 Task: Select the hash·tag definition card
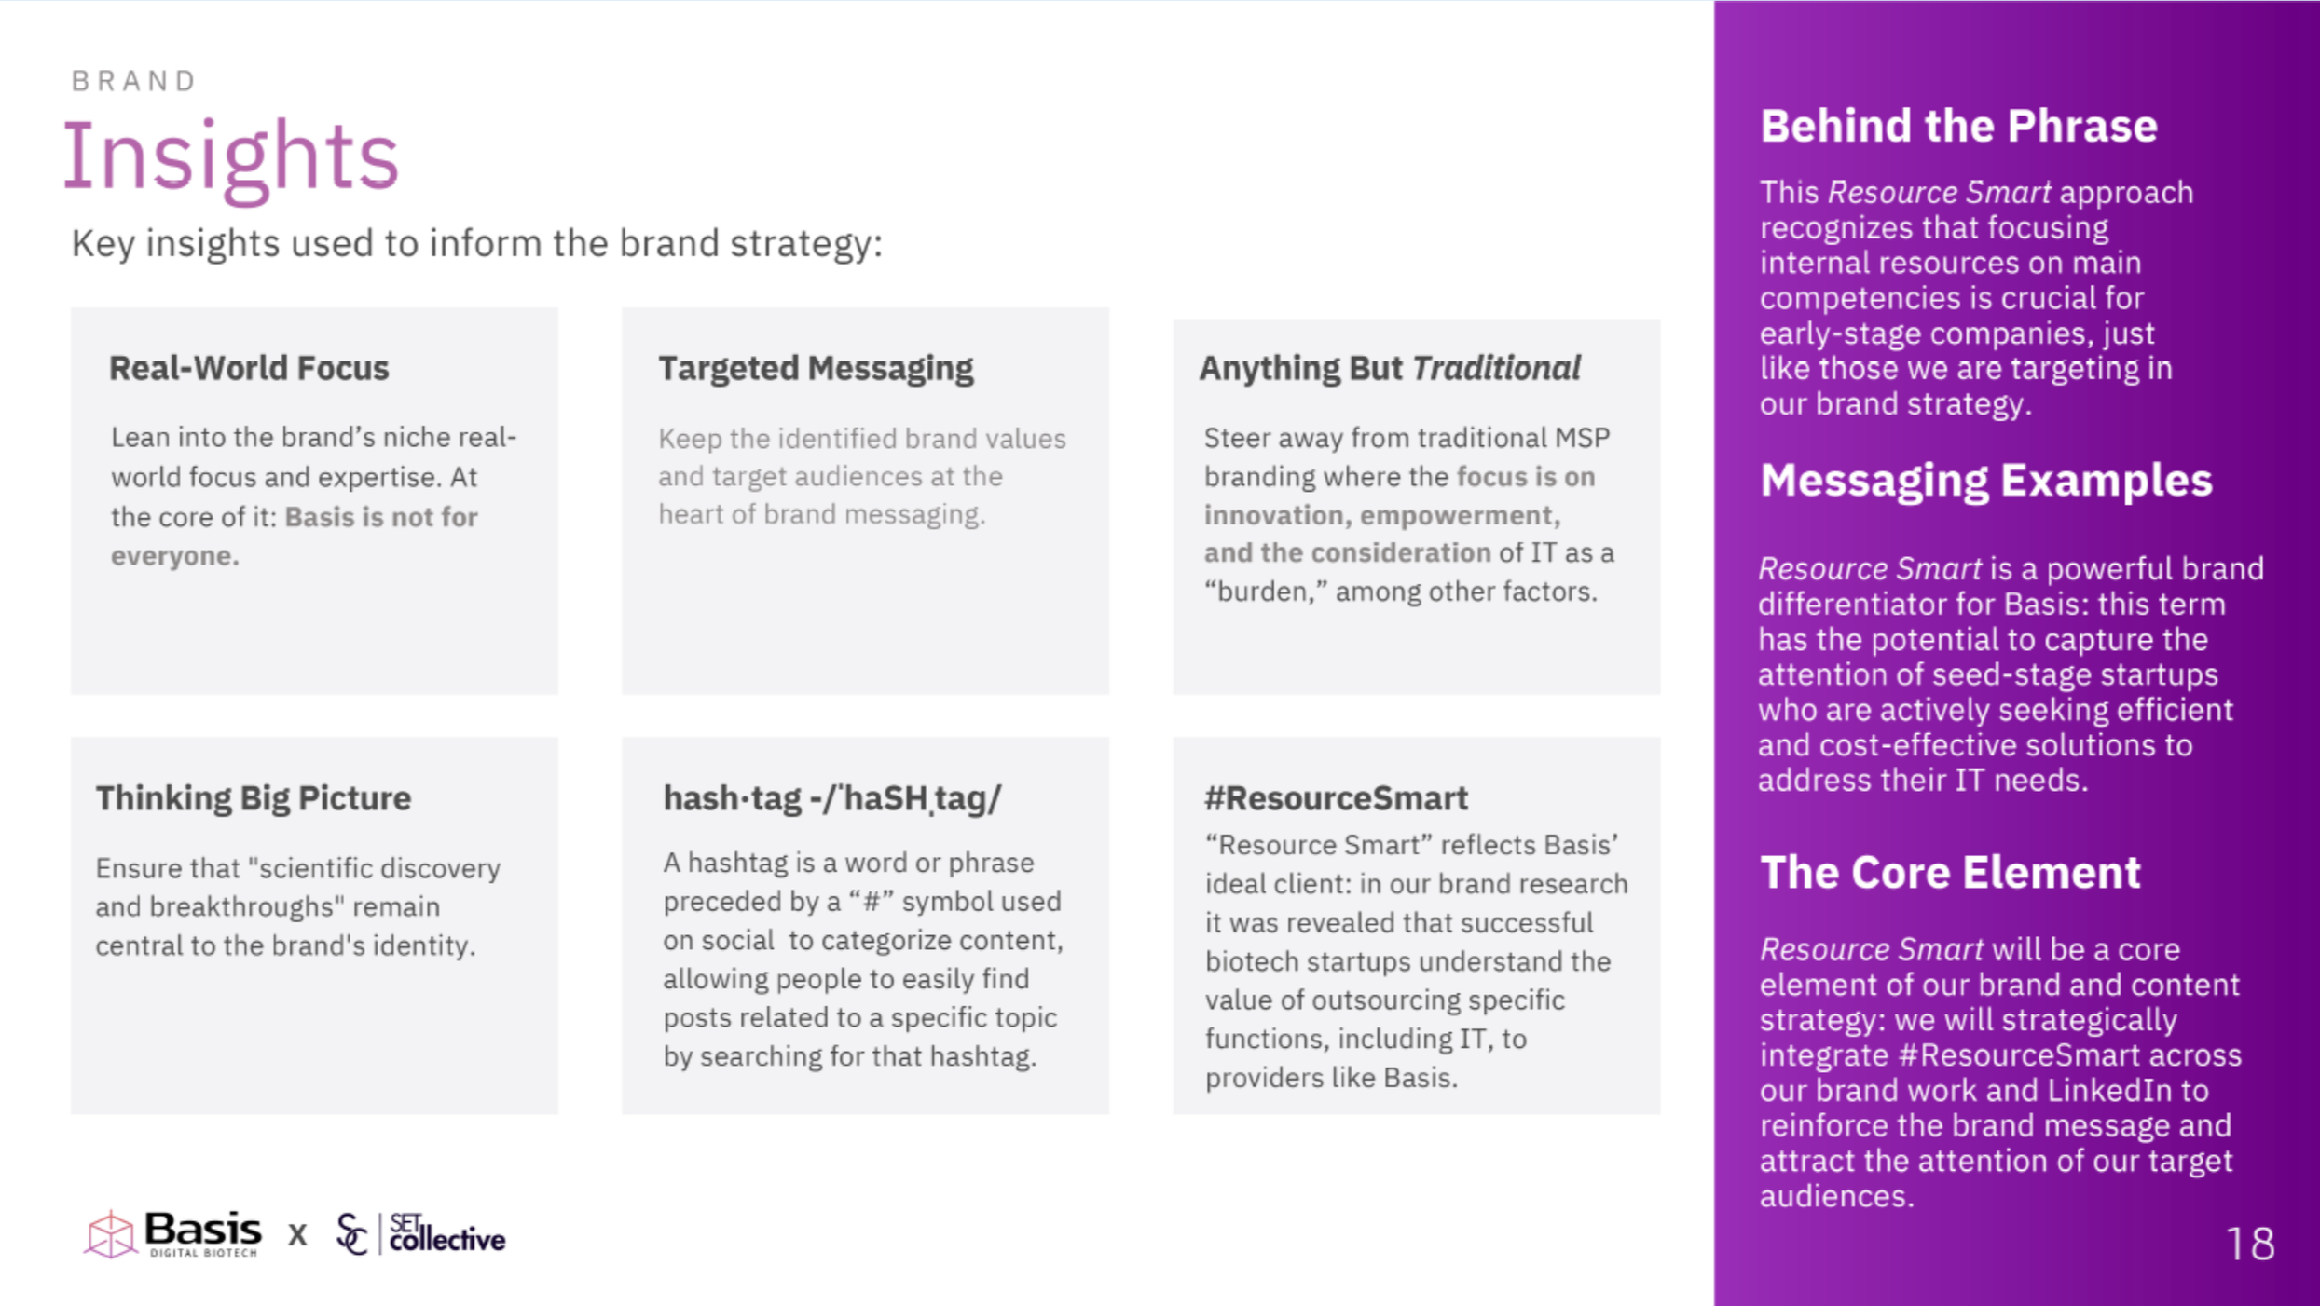point(865,925)
